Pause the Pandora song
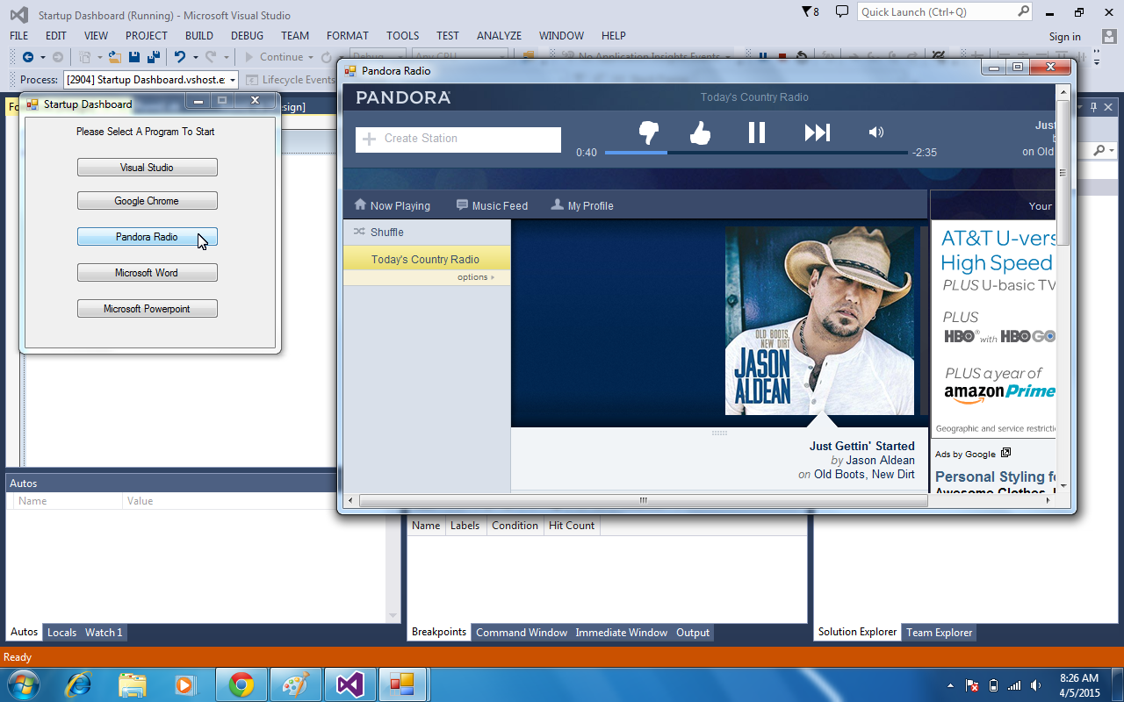Viewport: 1124px width, 702px height. click(756, 133)
